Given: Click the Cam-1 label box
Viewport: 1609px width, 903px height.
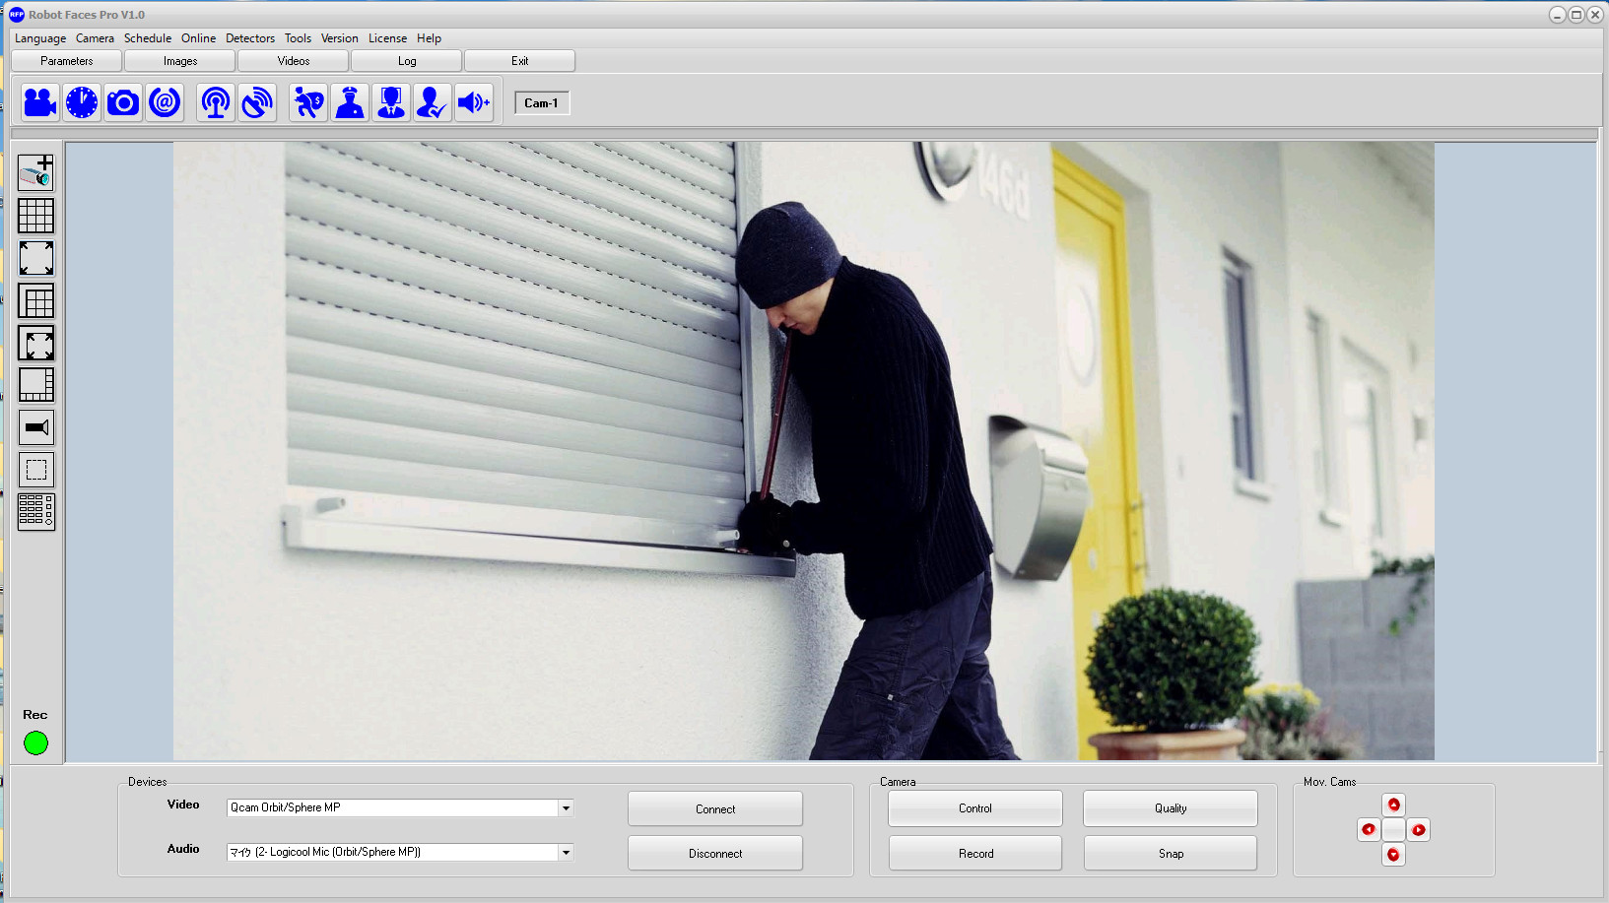Looking at the screenshot, I should pos(542,103).
